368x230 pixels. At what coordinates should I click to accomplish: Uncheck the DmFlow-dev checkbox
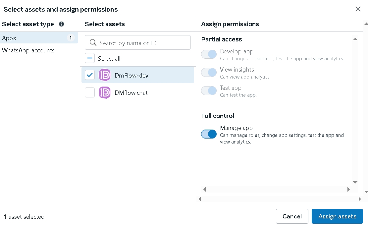90,75
